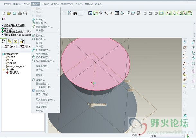Open the 显示 dropdown in model tree
Image resolution: width=196 pixels, height=138 pixels.
pos(9,46)
